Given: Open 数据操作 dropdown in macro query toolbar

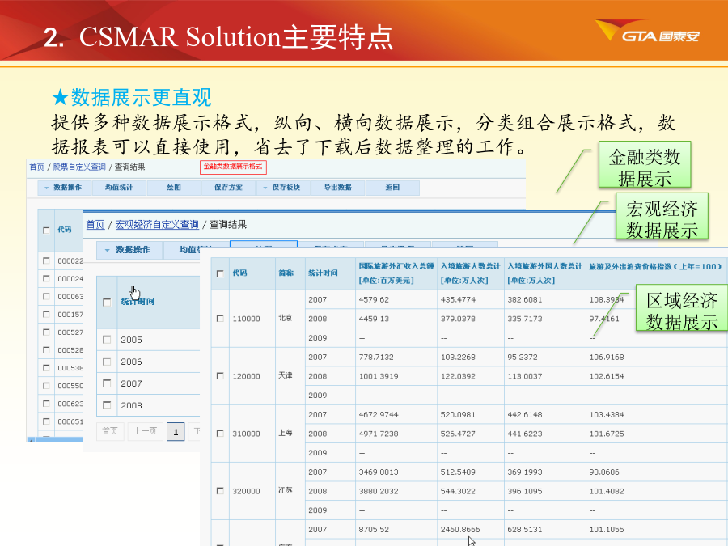Looking at the screenshot, I should pos(129,250).
